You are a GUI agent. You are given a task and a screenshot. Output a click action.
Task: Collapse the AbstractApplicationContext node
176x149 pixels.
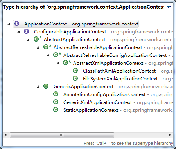pos(28,40)
